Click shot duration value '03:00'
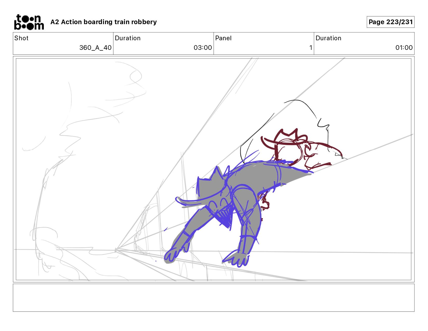428x331 pixels. pos(203,48)
